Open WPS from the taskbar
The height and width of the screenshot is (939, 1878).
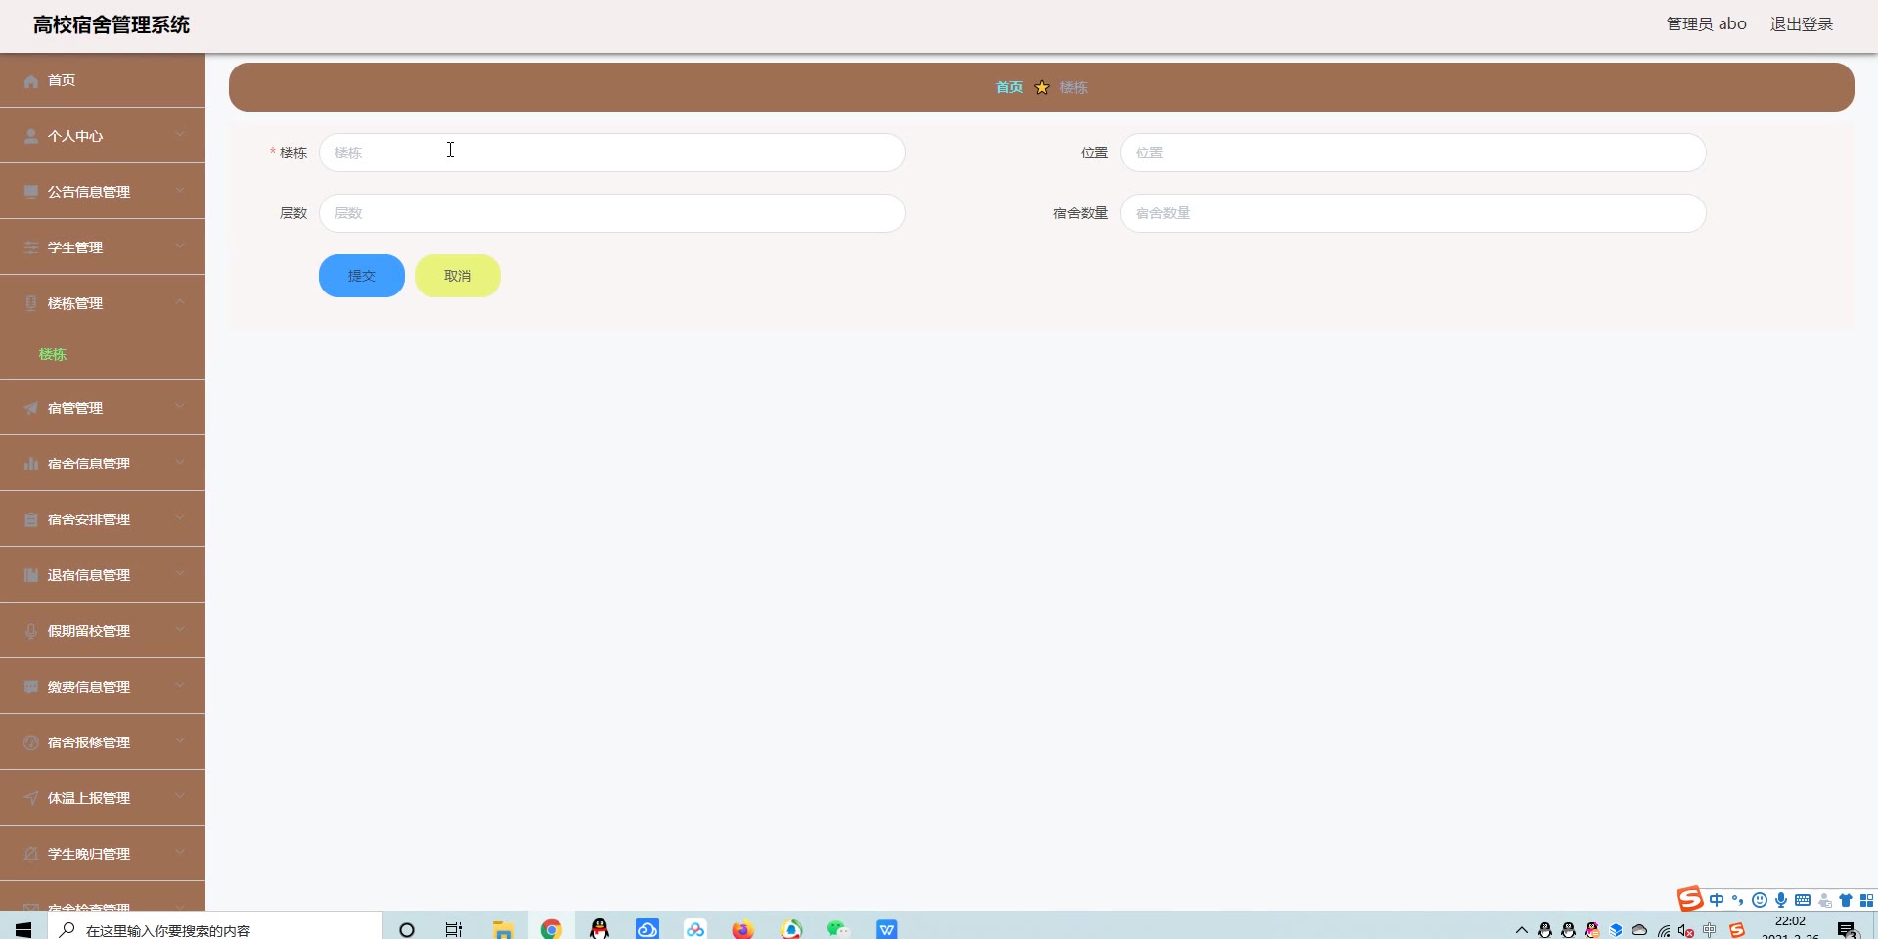887,929
